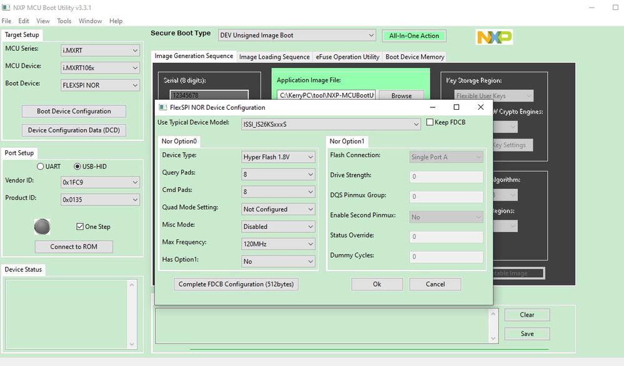Screen dimensions: 624x366
Task: Click the log output text area
Action: [x=322, y=326]
